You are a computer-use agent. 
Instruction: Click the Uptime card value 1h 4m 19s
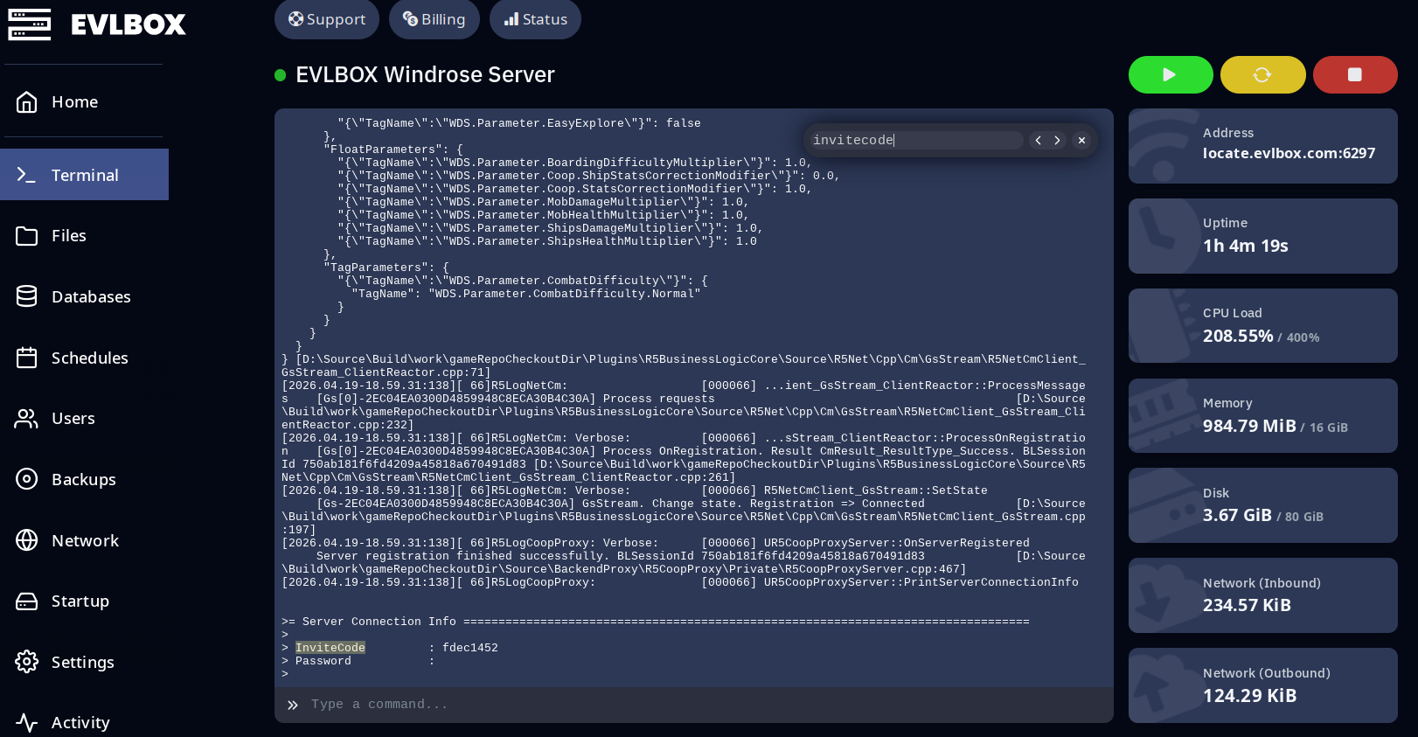1246,247
